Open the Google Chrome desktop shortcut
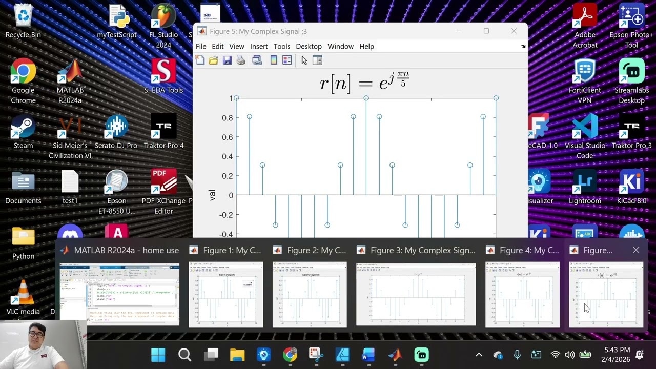Screen dimensions: 656x369 click(x=23, y=81)
